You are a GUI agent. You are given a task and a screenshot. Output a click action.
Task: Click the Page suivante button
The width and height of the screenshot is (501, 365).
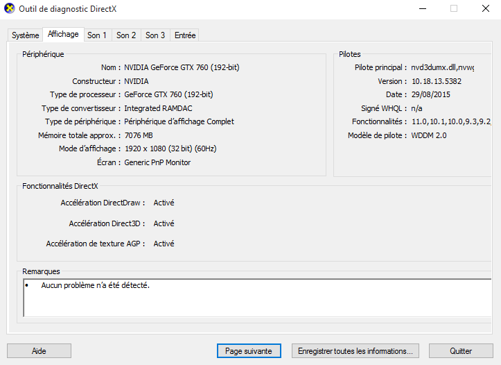(249, 351)
